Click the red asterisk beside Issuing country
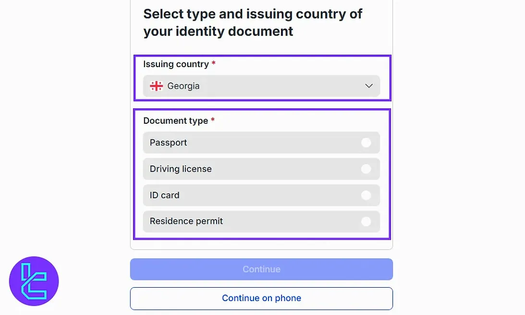 tap(213, 63)
